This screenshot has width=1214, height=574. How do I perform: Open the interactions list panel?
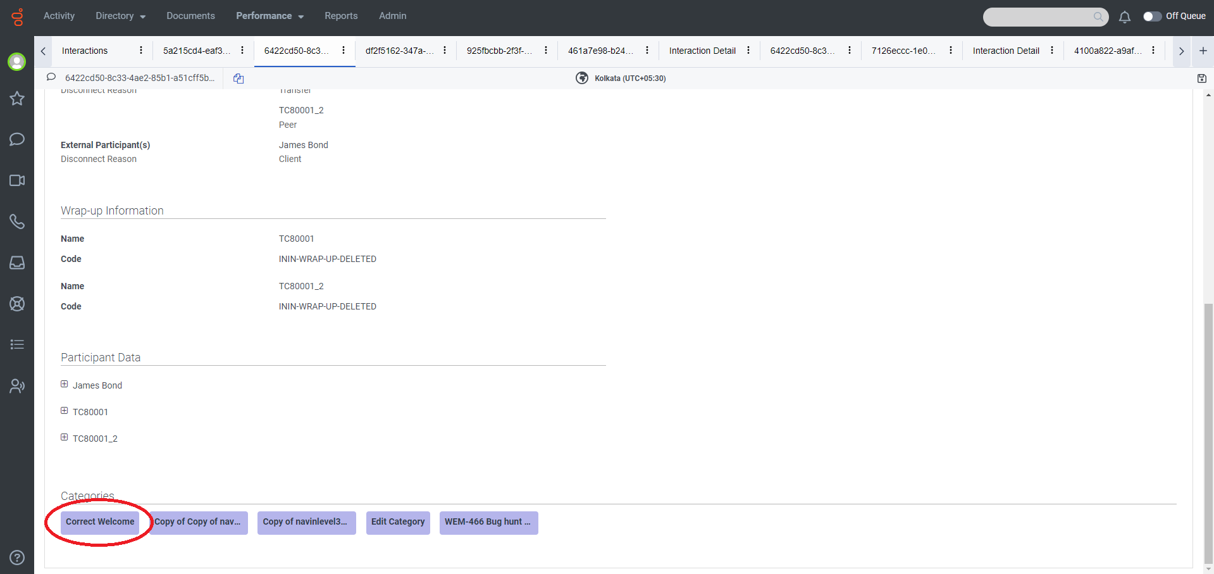click(17, 344)
